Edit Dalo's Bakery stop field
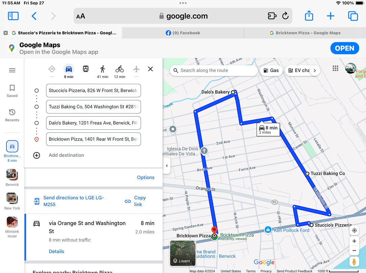Viewport: 366px width, 273px height. pyautogui.click(x=94, y=123)
